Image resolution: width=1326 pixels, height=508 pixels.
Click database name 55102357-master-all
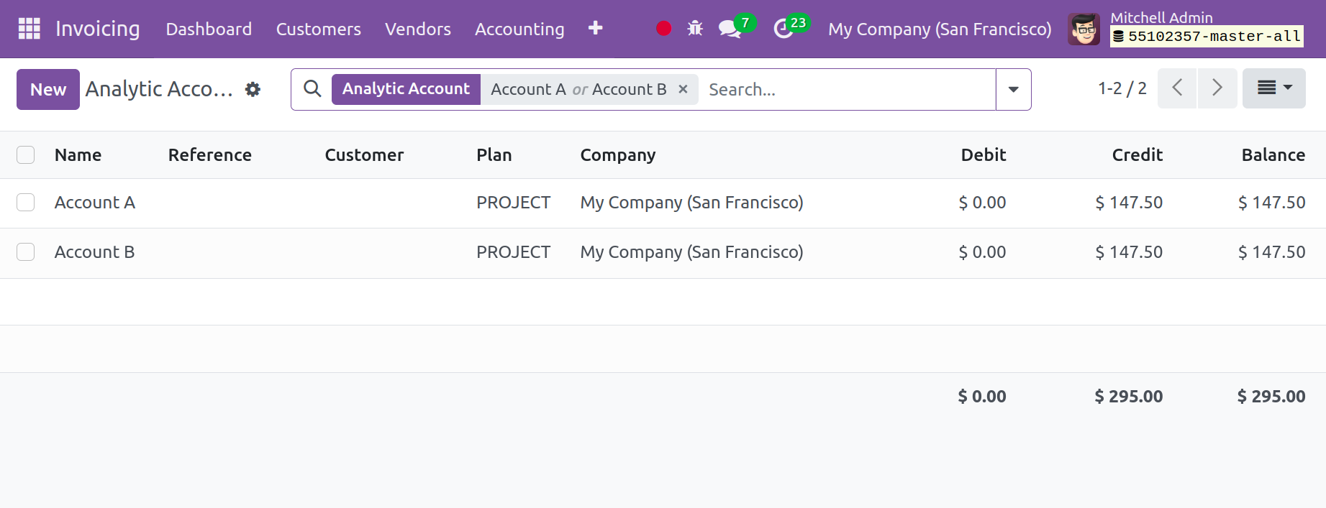pyautogui.click(x=1207, y=37)
